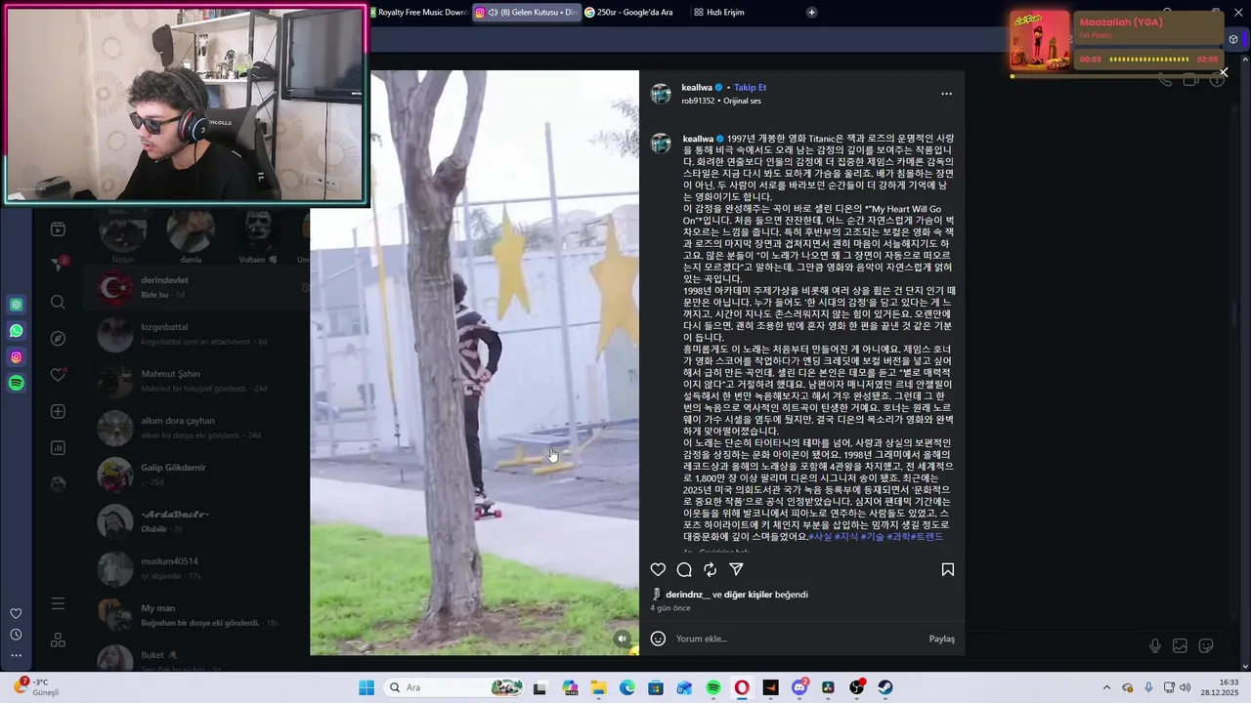Open the muslum40514 conversation
This screenshot has height=703, width=1251.
pos(195,568)
